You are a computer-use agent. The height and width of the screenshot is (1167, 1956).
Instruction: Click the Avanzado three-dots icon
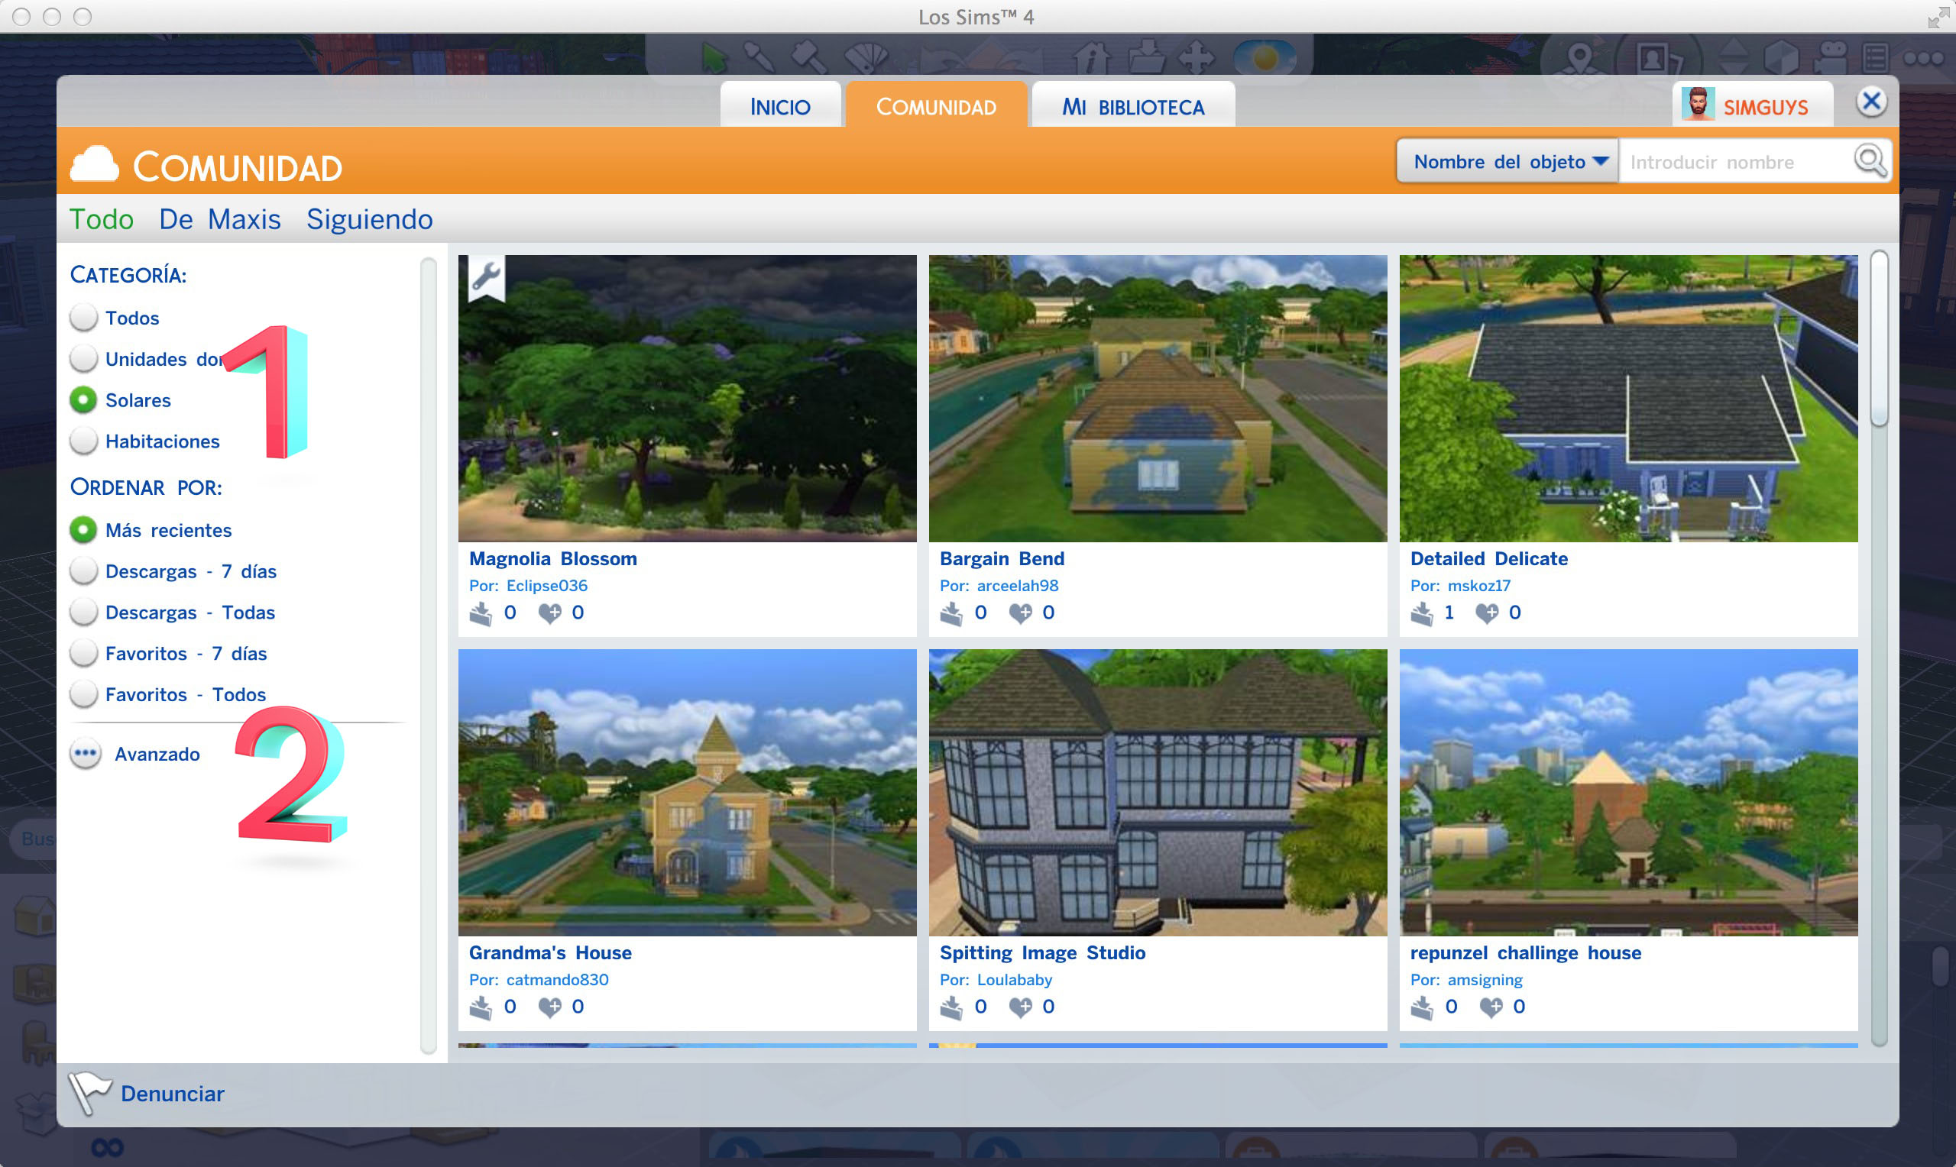pyautogui.click(x=85, y=754)
